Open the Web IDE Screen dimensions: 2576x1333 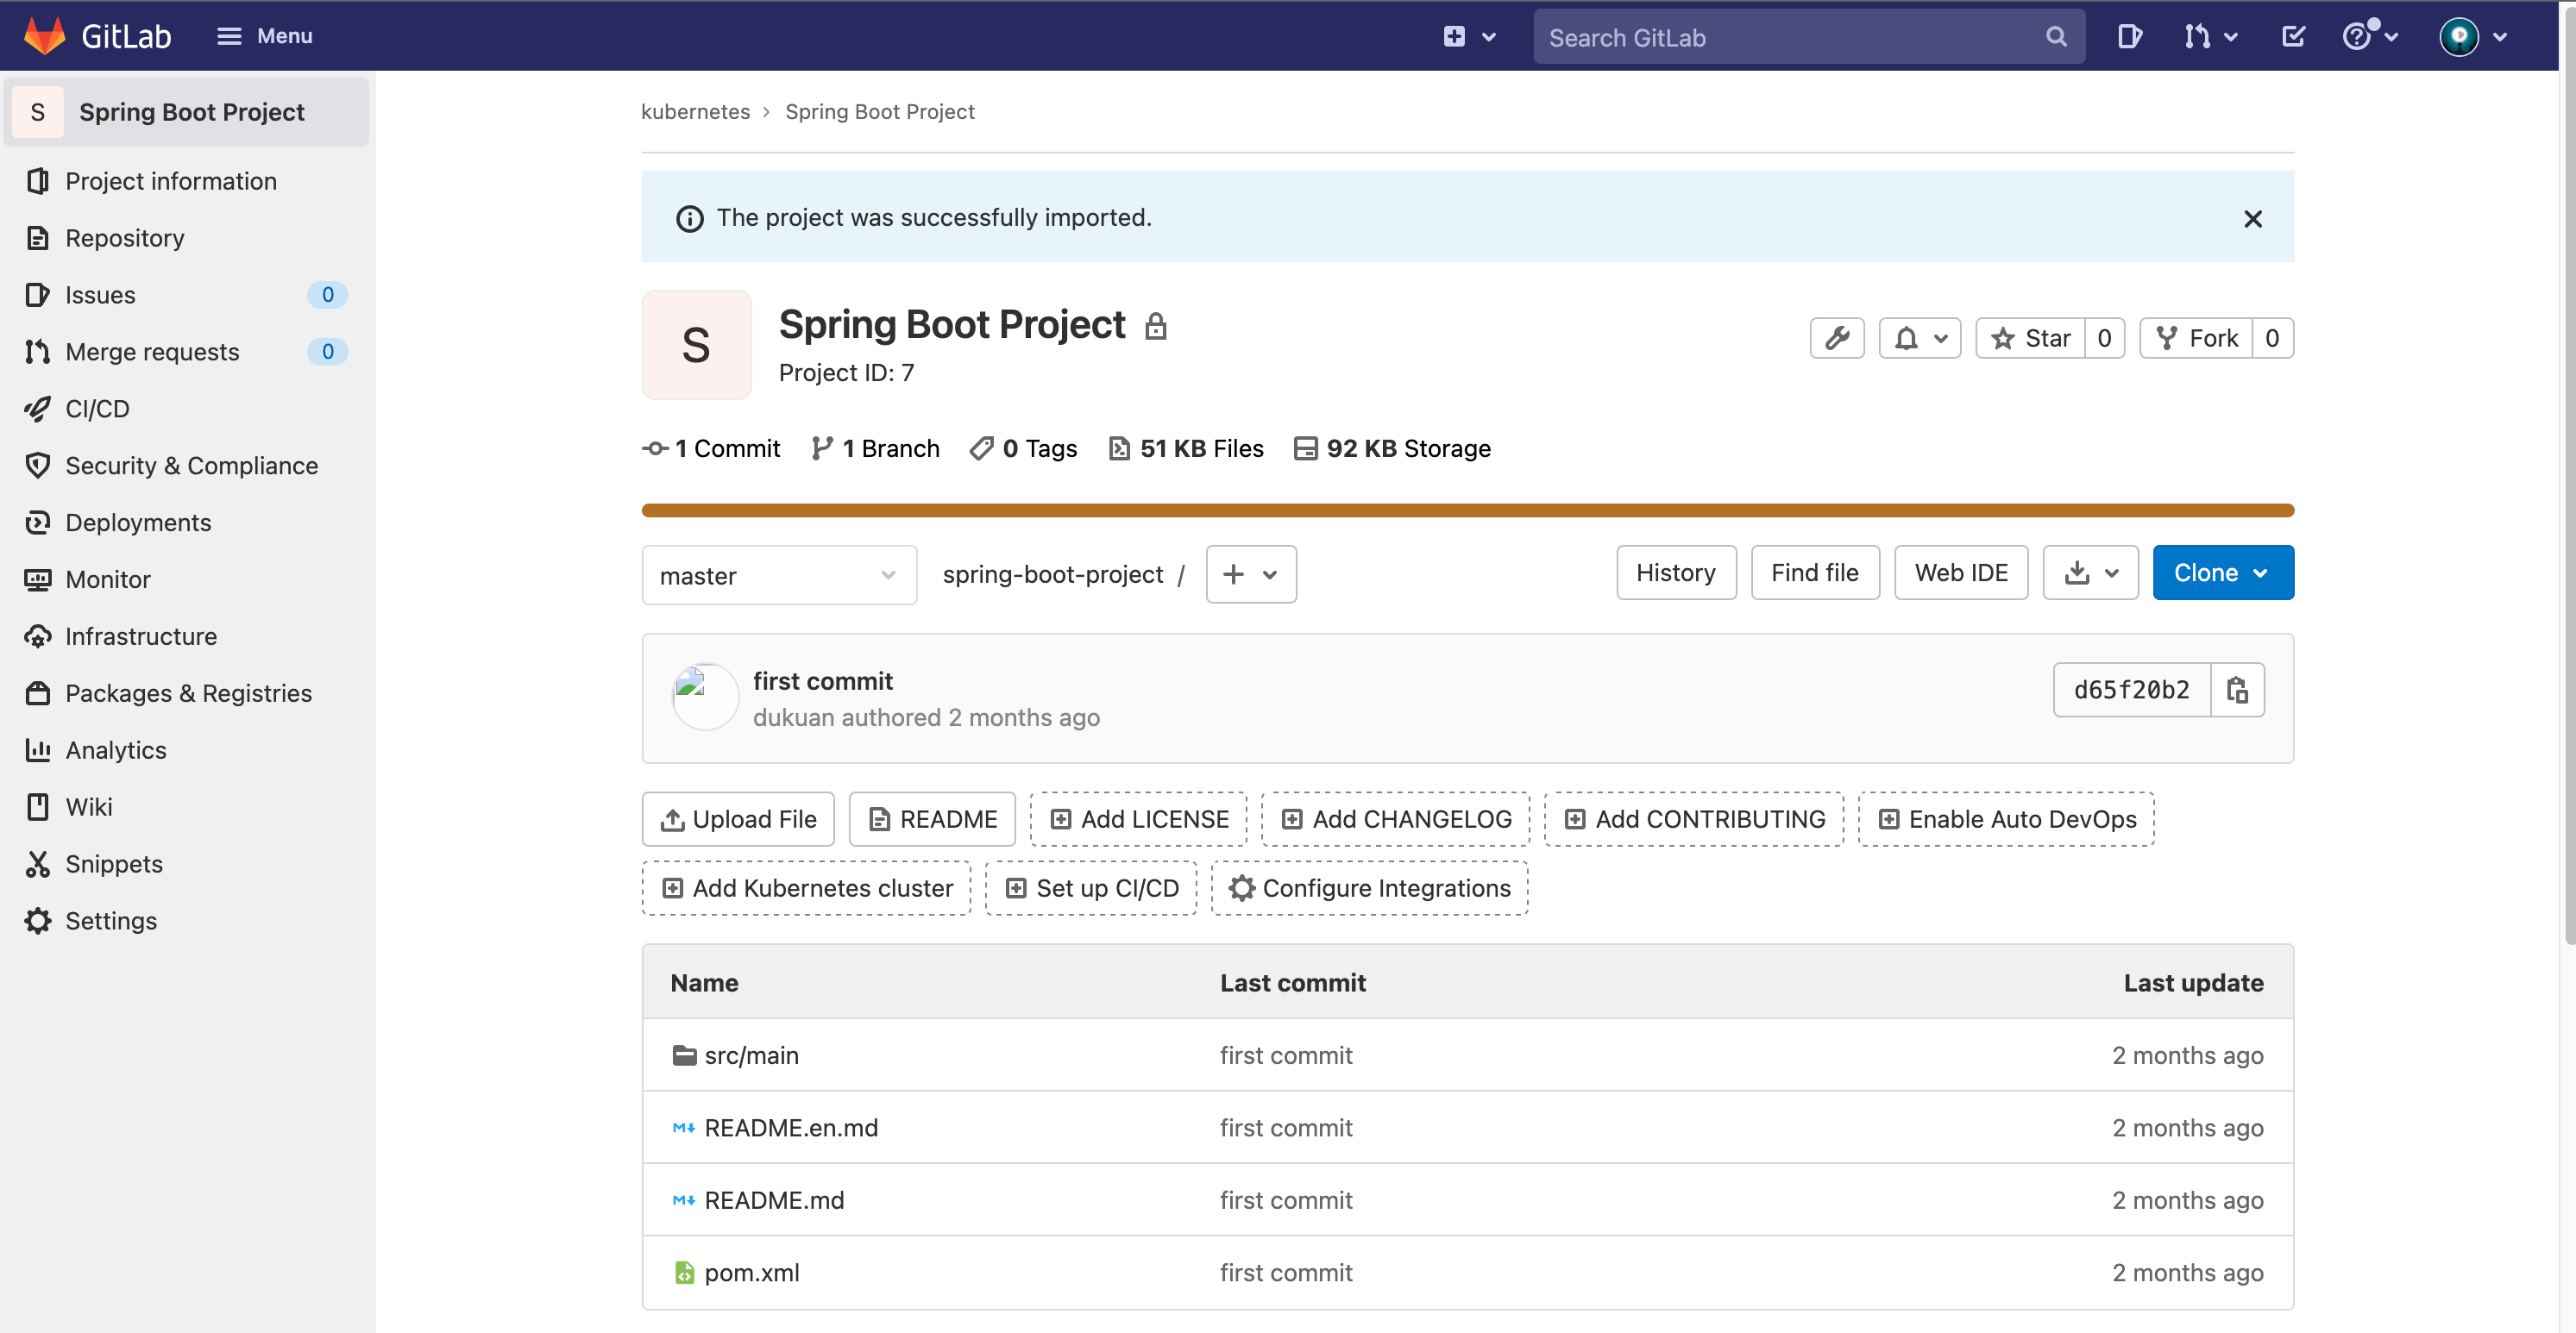tap(1961, 573)
